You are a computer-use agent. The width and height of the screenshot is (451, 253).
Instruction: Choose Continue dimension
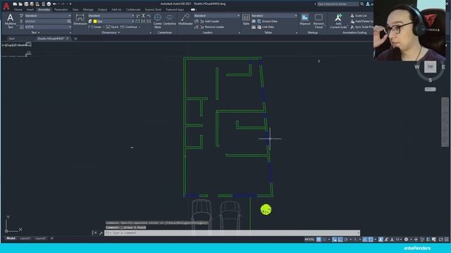[x=129, y=27]
